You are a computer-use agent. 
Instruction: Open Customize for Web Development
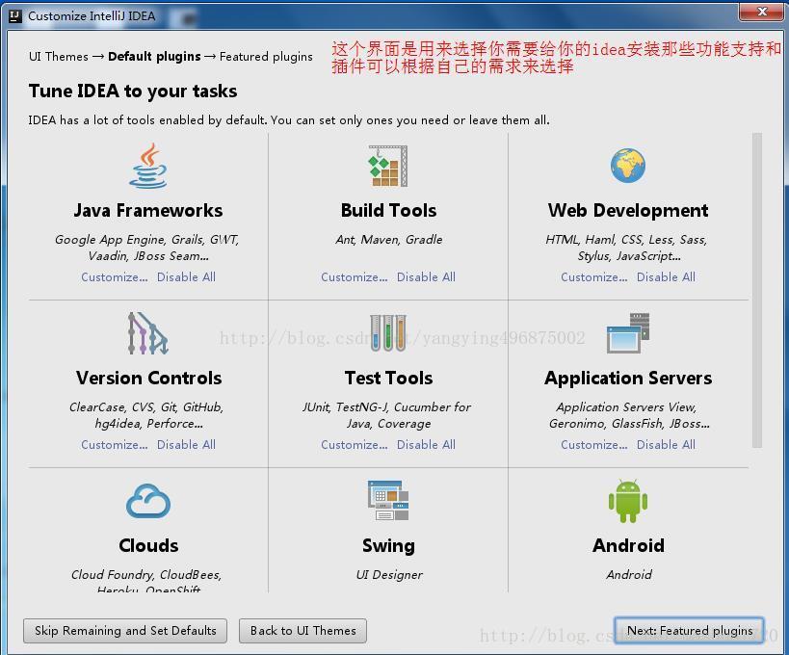coord(593,276)
